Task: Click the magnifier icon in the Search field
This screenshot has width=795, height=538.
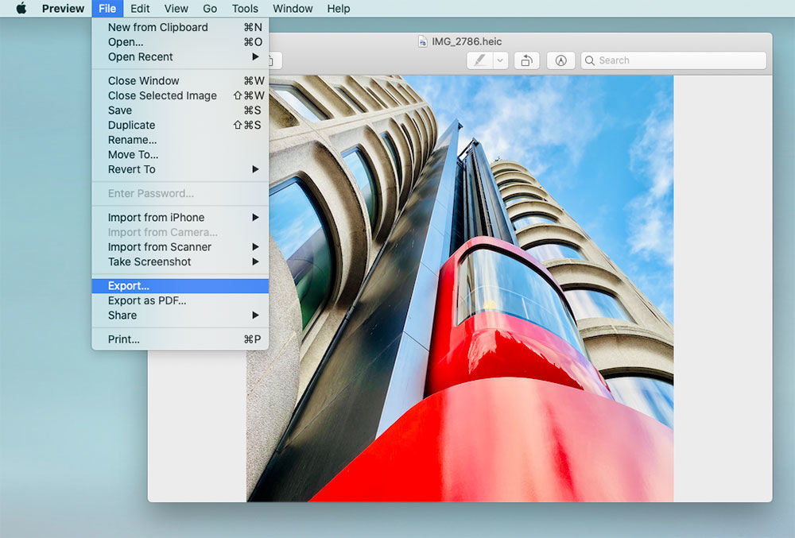Action: point(591,60)
